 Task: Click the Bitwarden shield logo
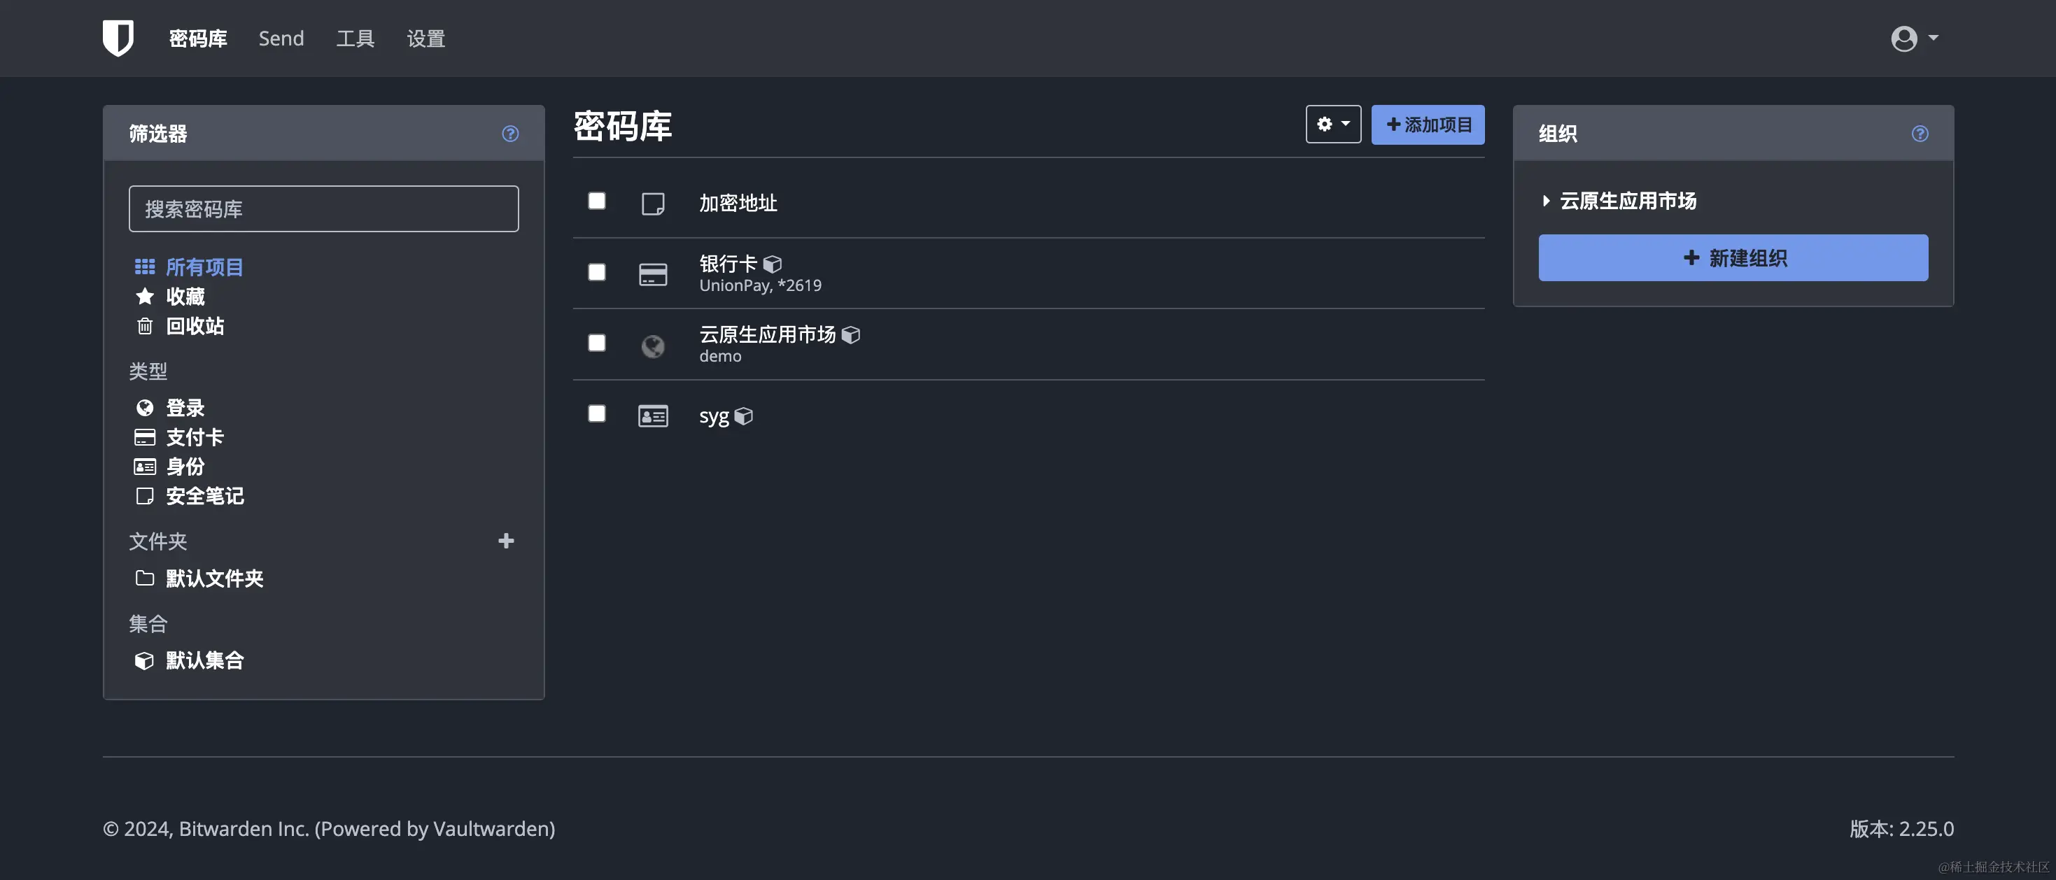click(118, 38)
